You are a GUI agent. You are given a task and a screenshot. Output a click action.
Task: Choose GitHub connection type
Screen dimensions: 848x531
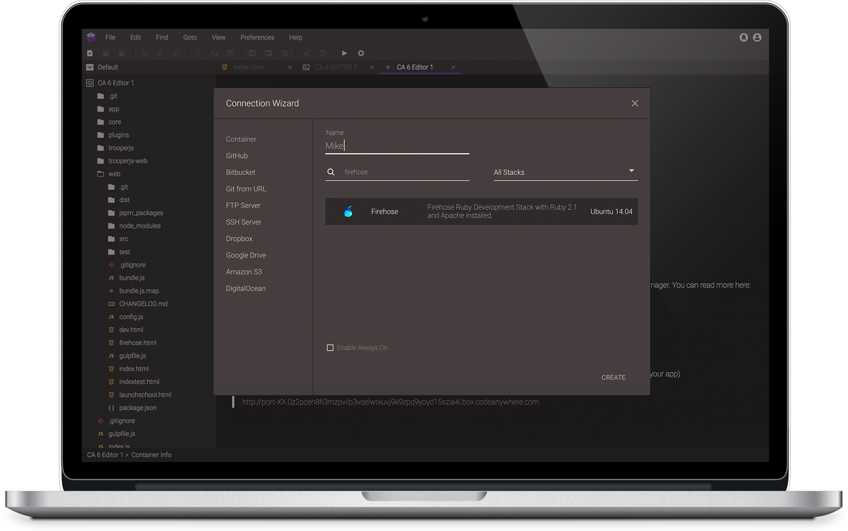click(237, 156)
